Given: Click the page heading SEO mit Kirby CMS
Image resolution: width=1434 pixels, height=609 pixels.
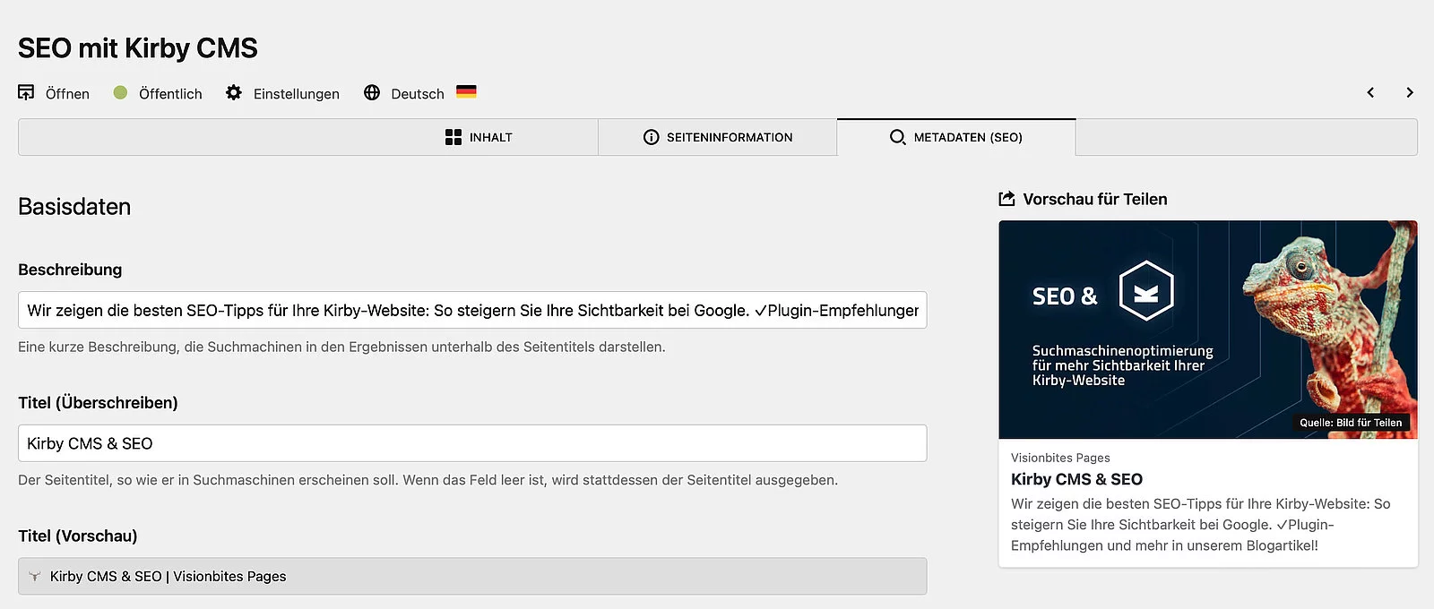Looking at the screenshot, I should coord(138,47).
